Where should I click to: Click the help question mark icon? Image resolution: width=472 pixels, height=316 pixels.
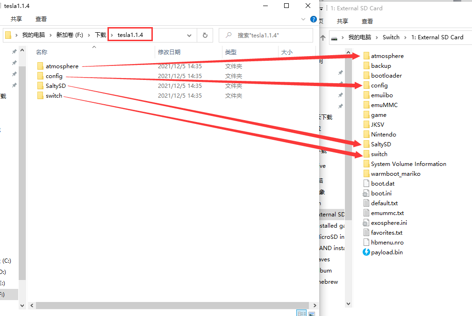(313, 19)
